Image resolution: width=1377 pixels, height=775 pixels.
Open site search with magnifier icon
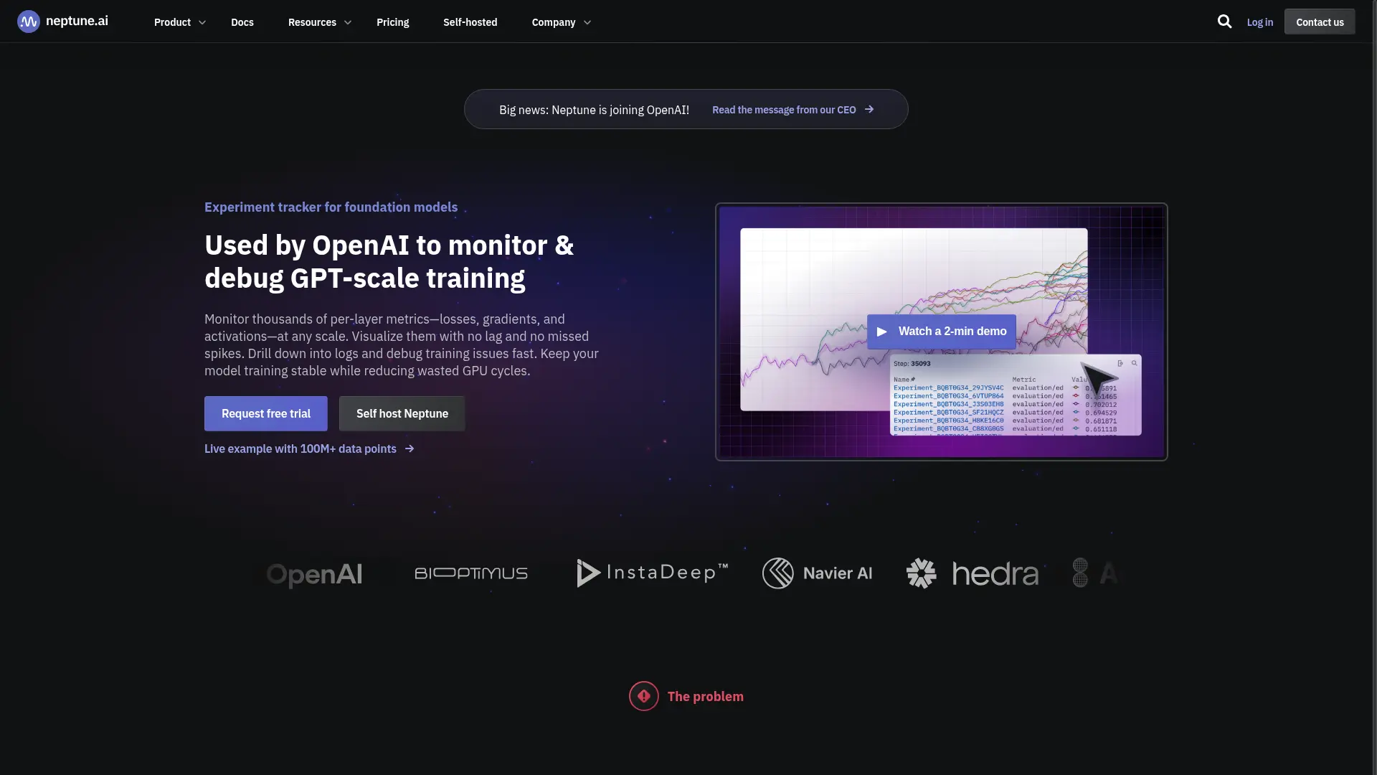pyautogui.click(x=1224, y=22)
